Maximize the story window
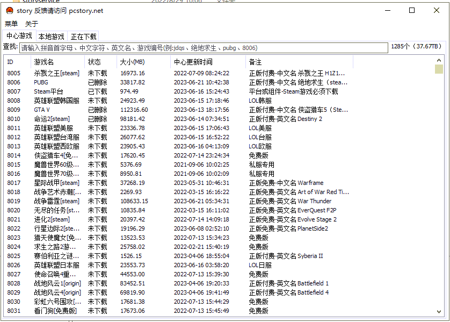The height and width of the screenshot is (322, 450). [412, 11]
